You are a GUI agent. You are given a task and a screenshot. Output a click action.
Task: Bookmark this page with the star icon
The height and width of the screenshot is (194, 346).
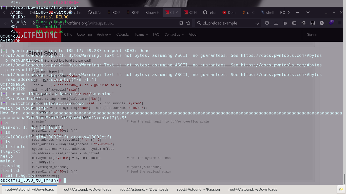click(x=188, y=23)
